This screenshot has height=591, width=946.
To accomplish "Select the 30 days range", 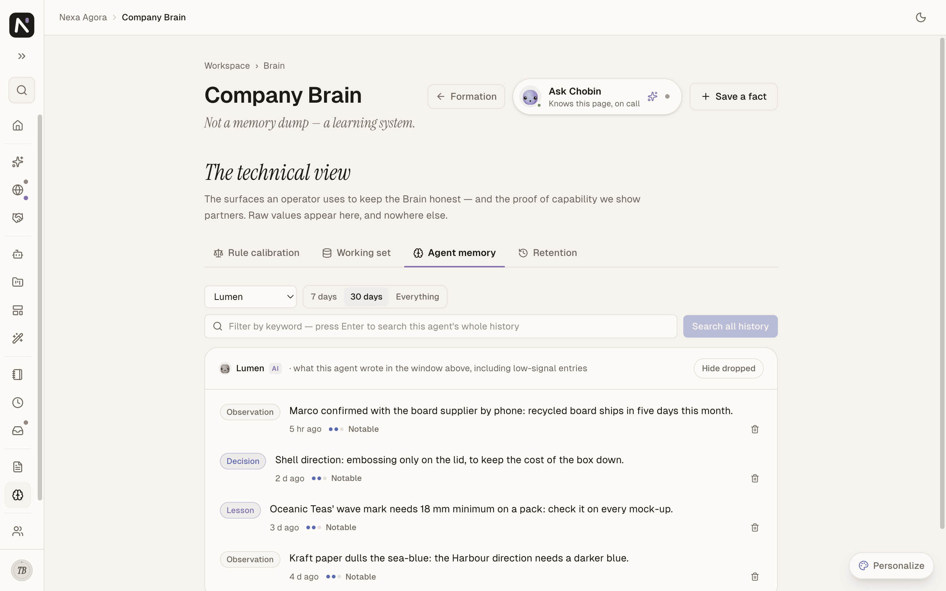I will pos(366,297).
